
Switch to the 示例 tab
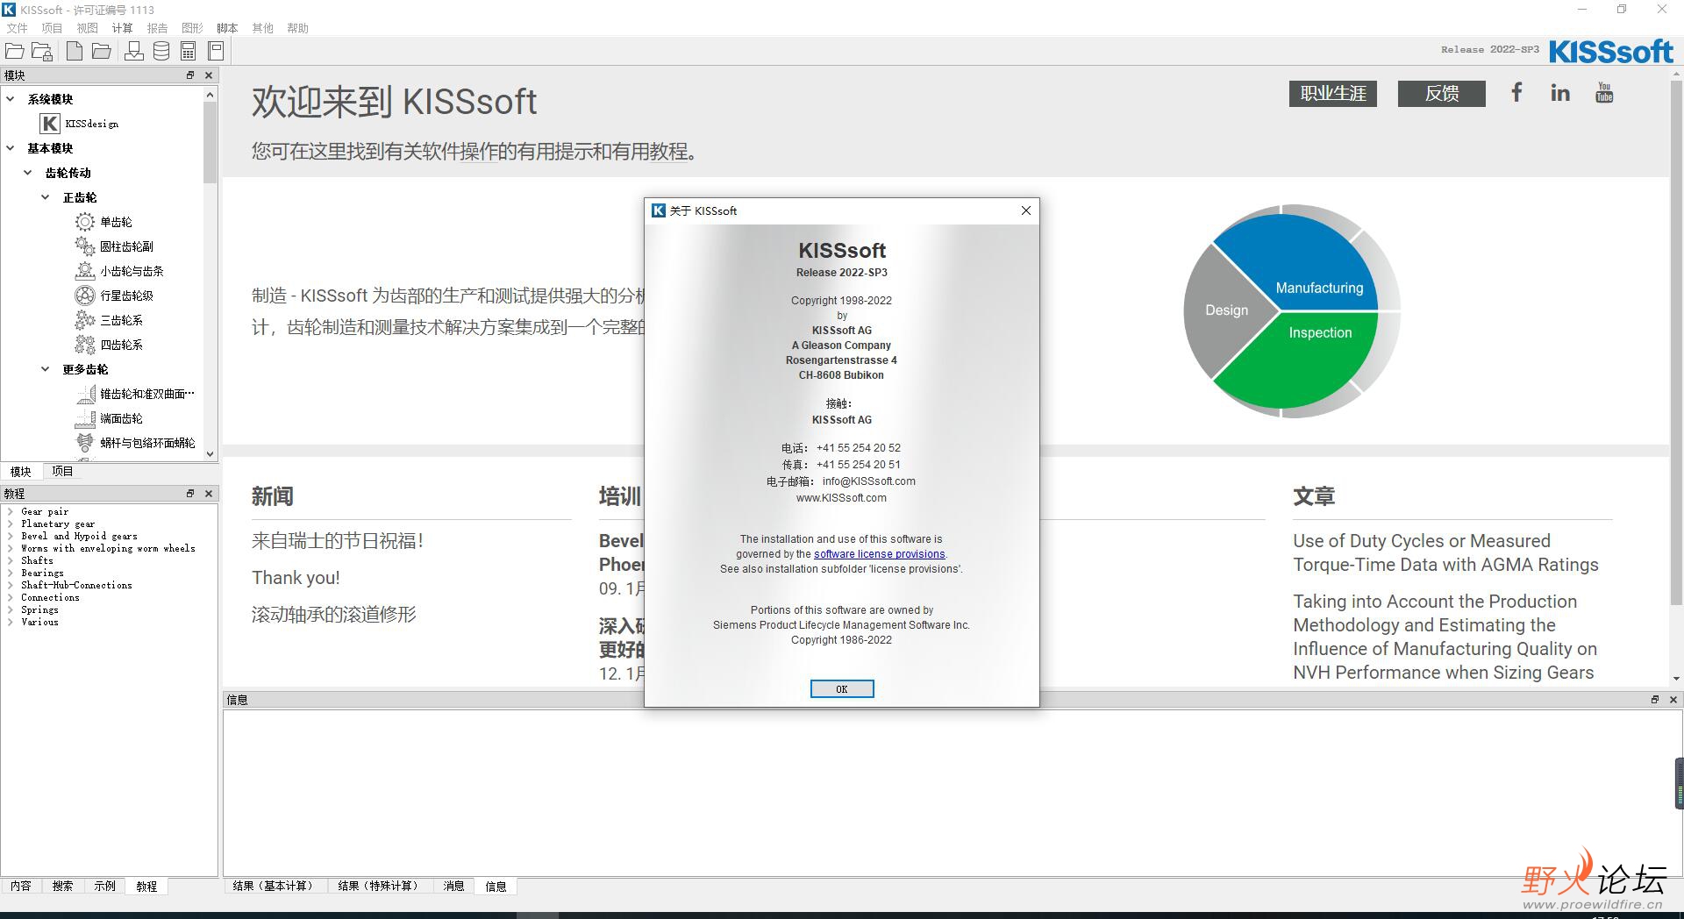coord(104,886)
